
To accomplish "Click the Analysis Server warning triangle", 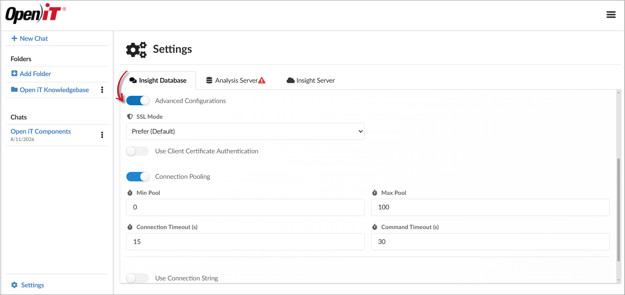I will [262, 80].
